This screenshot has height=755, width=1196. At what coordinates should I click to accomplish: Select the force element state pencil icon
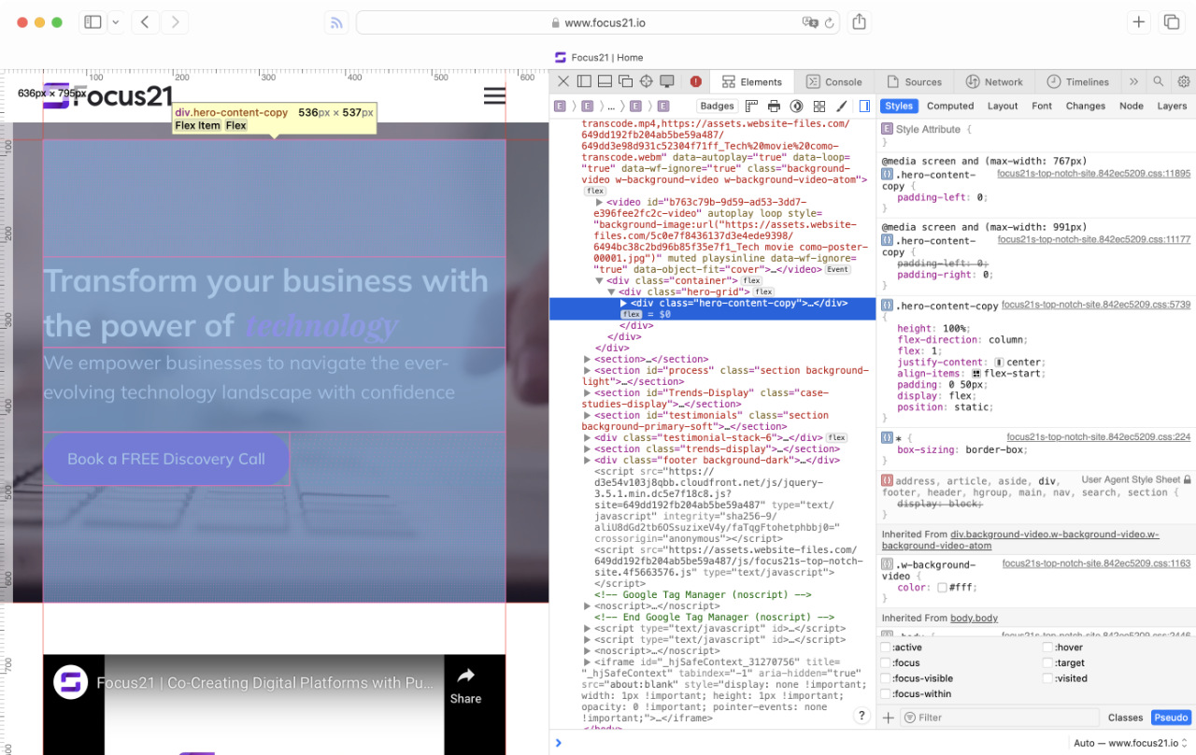(x=840, y=106)
